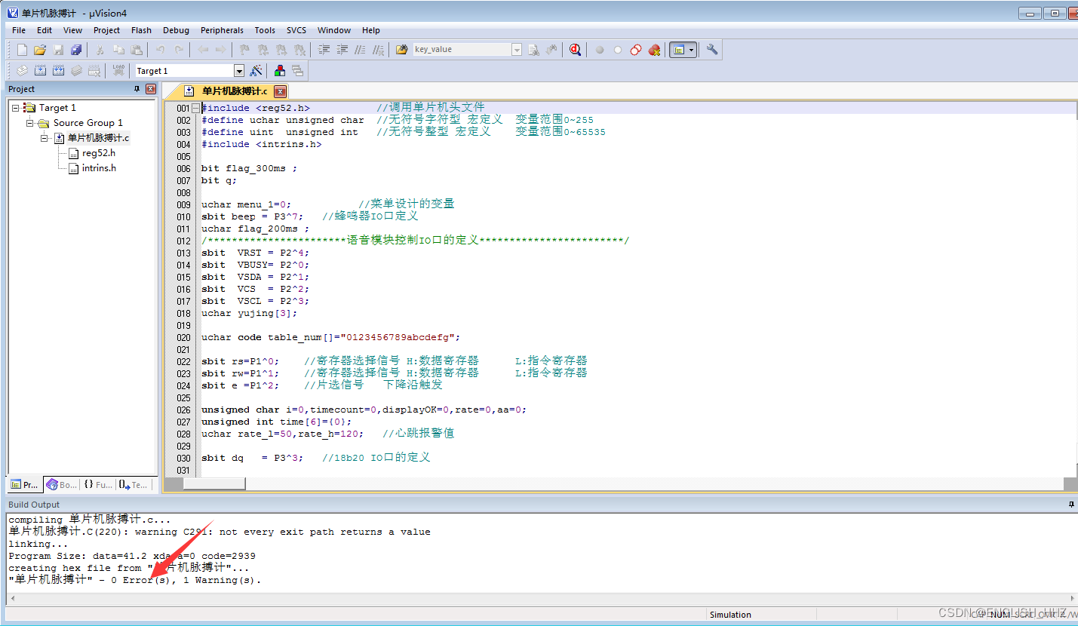
Task: Open the Peripherals menu
Action: coord(222,30)
